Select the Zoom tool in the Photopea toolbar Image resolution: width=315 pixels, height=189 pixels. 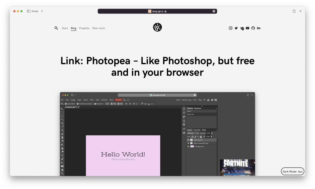click(62, 173)
